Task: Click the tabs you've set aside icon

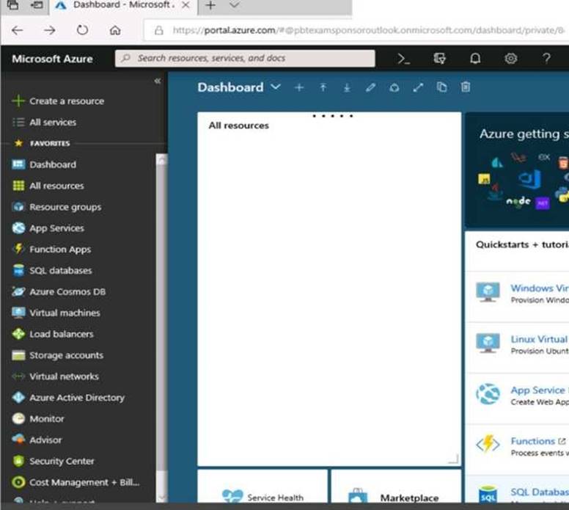Action: click(x=12, y=4)
